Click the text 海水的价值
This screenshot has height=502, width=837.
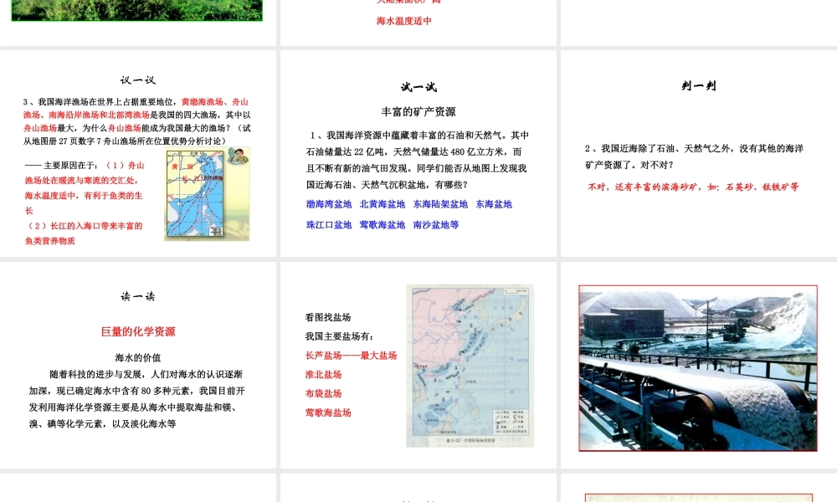138,357
